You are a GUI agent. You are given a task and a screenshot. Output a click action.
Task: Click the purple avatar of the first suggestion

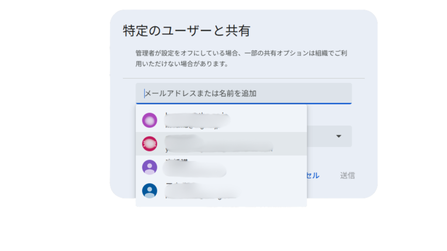[150, 120]
